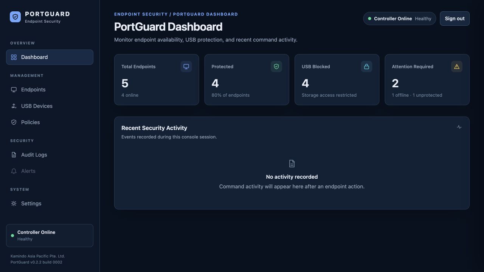Click the Settings gear icon
This screenshot has width=484, height=272.
point(14,203)
